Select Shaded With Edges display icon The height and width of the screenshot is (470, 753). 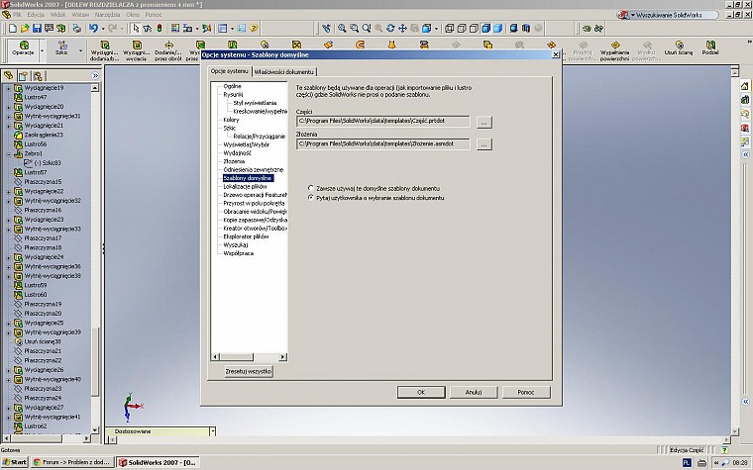pyautogui.click(x=486, y=29)
